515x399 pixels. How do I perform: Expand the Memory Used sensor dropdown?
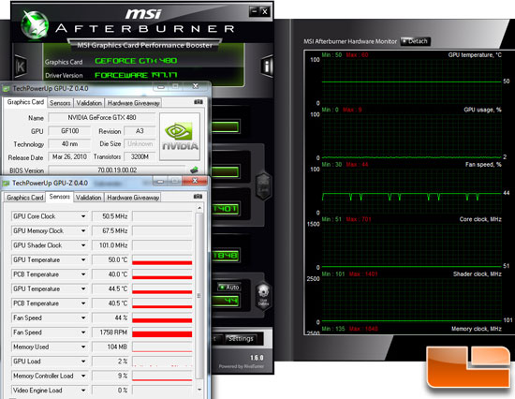pyautogui.click(x=83, y=347)
